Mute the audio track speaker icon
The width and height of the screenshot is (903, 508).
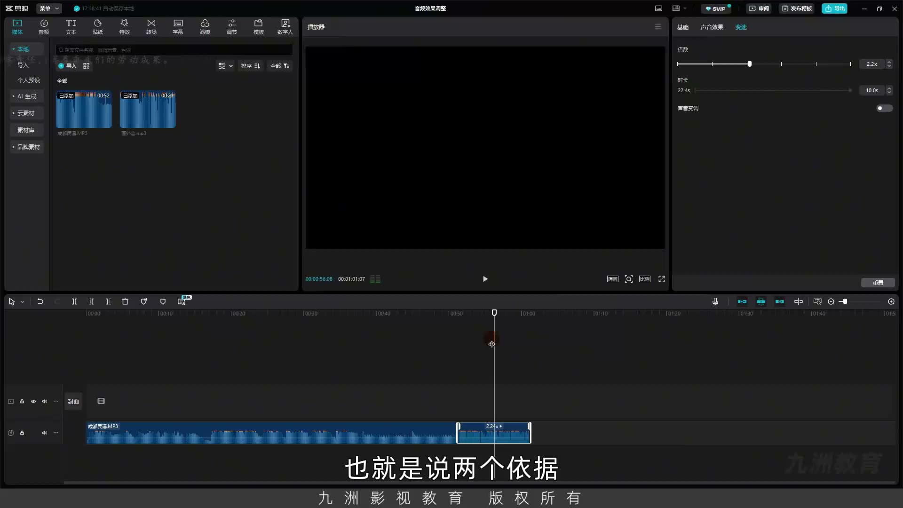click(x=45, y=433)
